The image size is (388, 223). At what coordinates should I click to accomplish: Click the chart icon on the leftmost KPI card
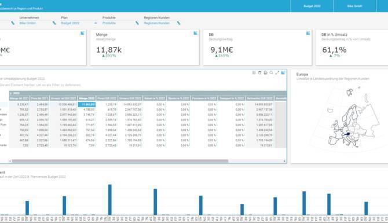tap(82, 33)
